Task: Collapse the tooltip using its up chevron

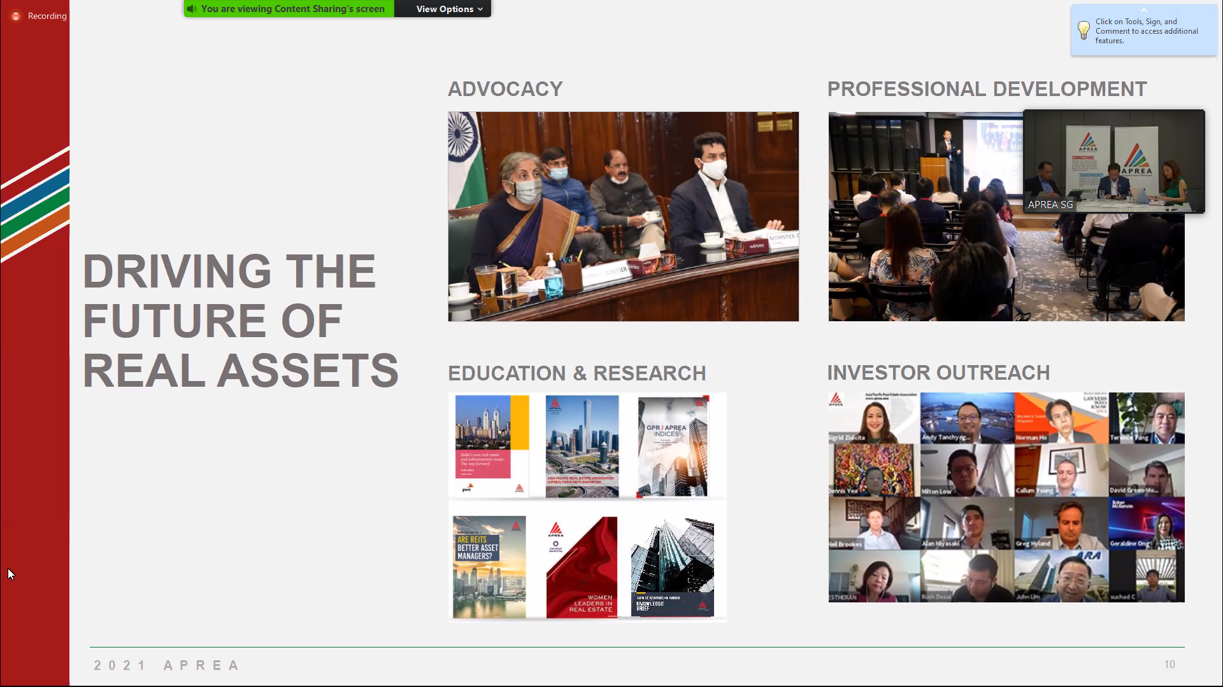Action: point(1143,10)
